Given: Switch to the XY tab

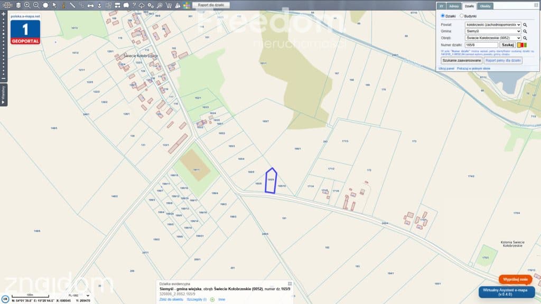Looking at the screenshot, I should 441,6.
